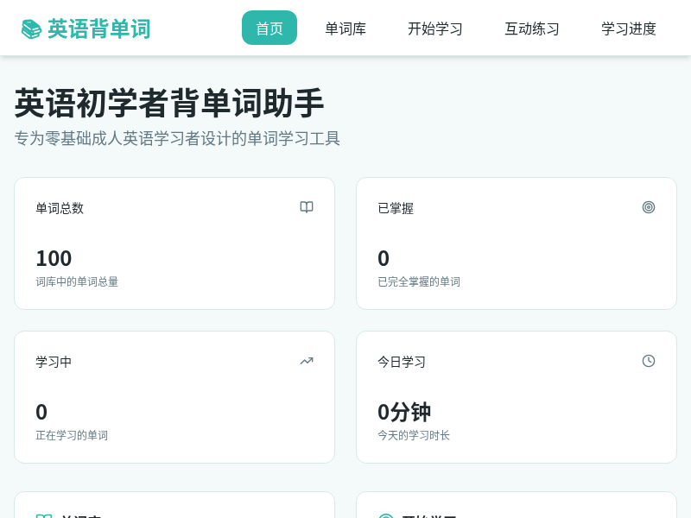Click the 单词总数 statistics card
Screen dimensions: 691x518
(174, 243)
